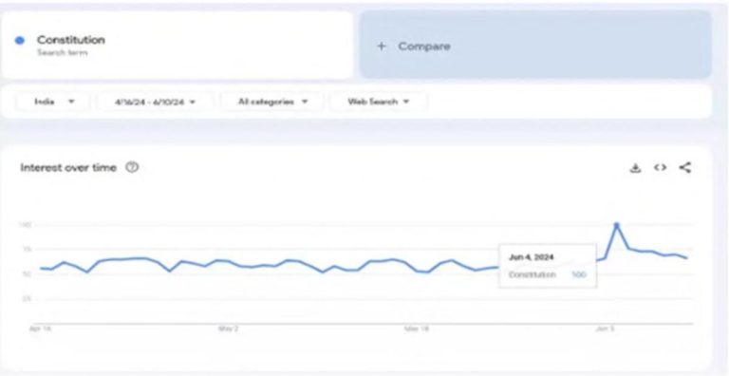Click the blue dot beside Constitution
The width and height of the screenshot is (729, 376).
(x=20, y=41)
